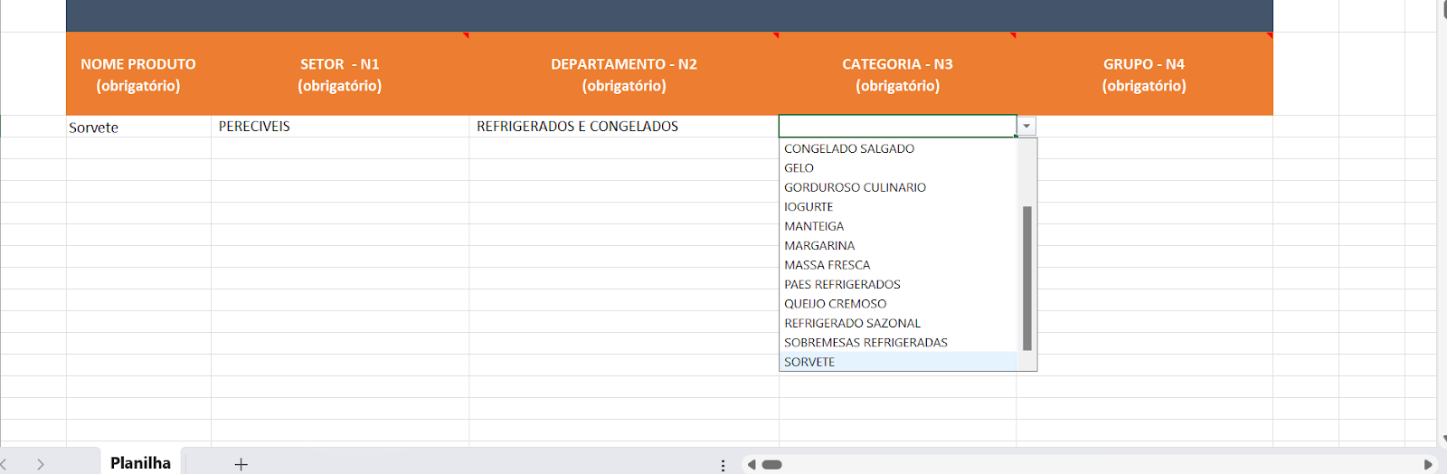1447x474 pixels.
Task: Click the next sheet navigation arrow
Action: (41, 464)
